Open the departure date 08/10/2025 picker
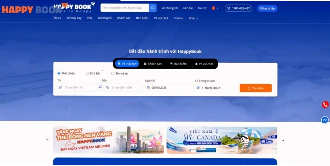 169,87
